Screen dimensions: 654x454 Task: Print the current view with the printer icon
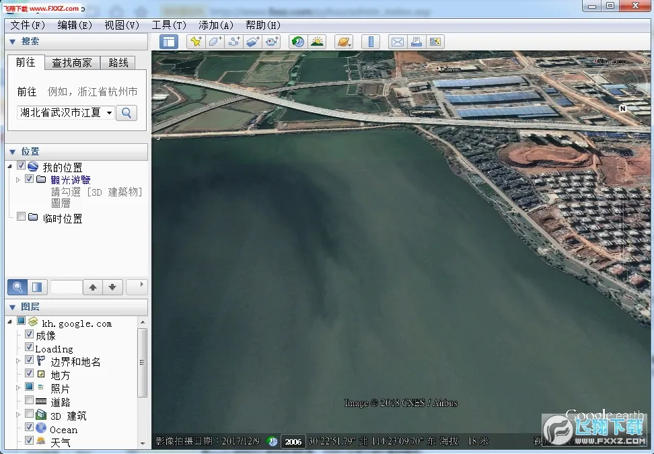[416, 42]
